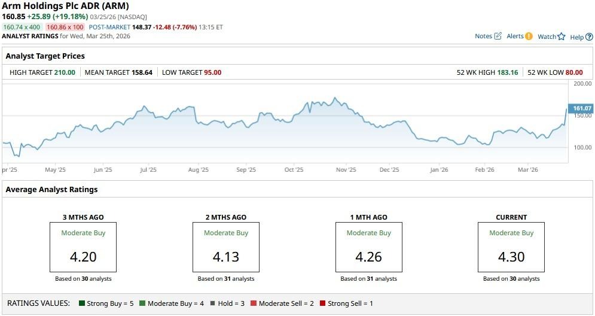Click 'Based on 30 analysts' under 3 MTHS AGO

click(83, 278)
